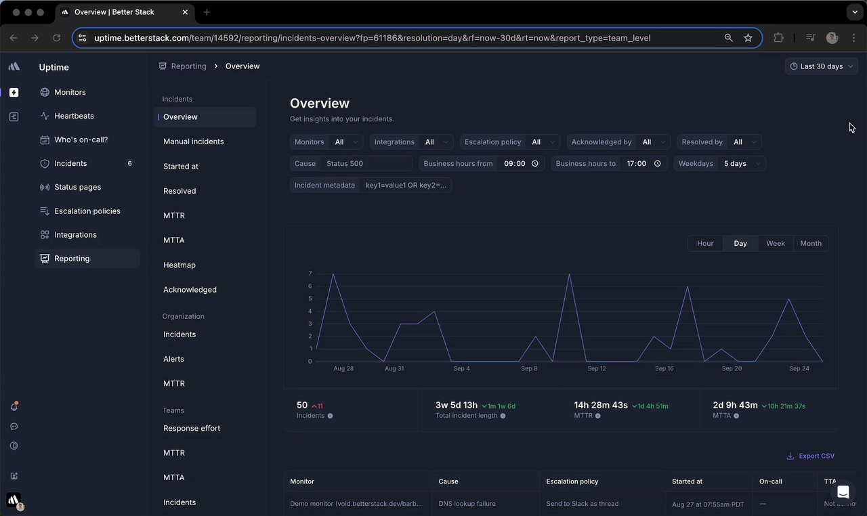Open the Uptime lightning bolt icon
The width and height of the screenshot is (867, 516).
pyautogui.click(x=14, y=92)
